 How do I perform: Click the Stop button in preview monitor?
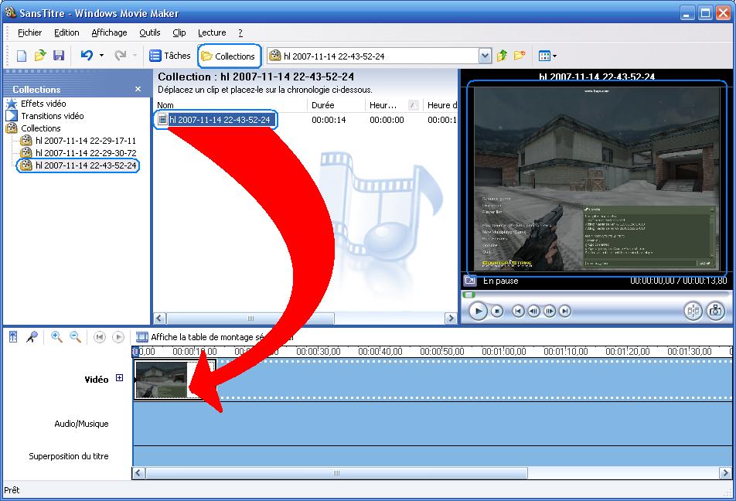click(x=497, y=311)
